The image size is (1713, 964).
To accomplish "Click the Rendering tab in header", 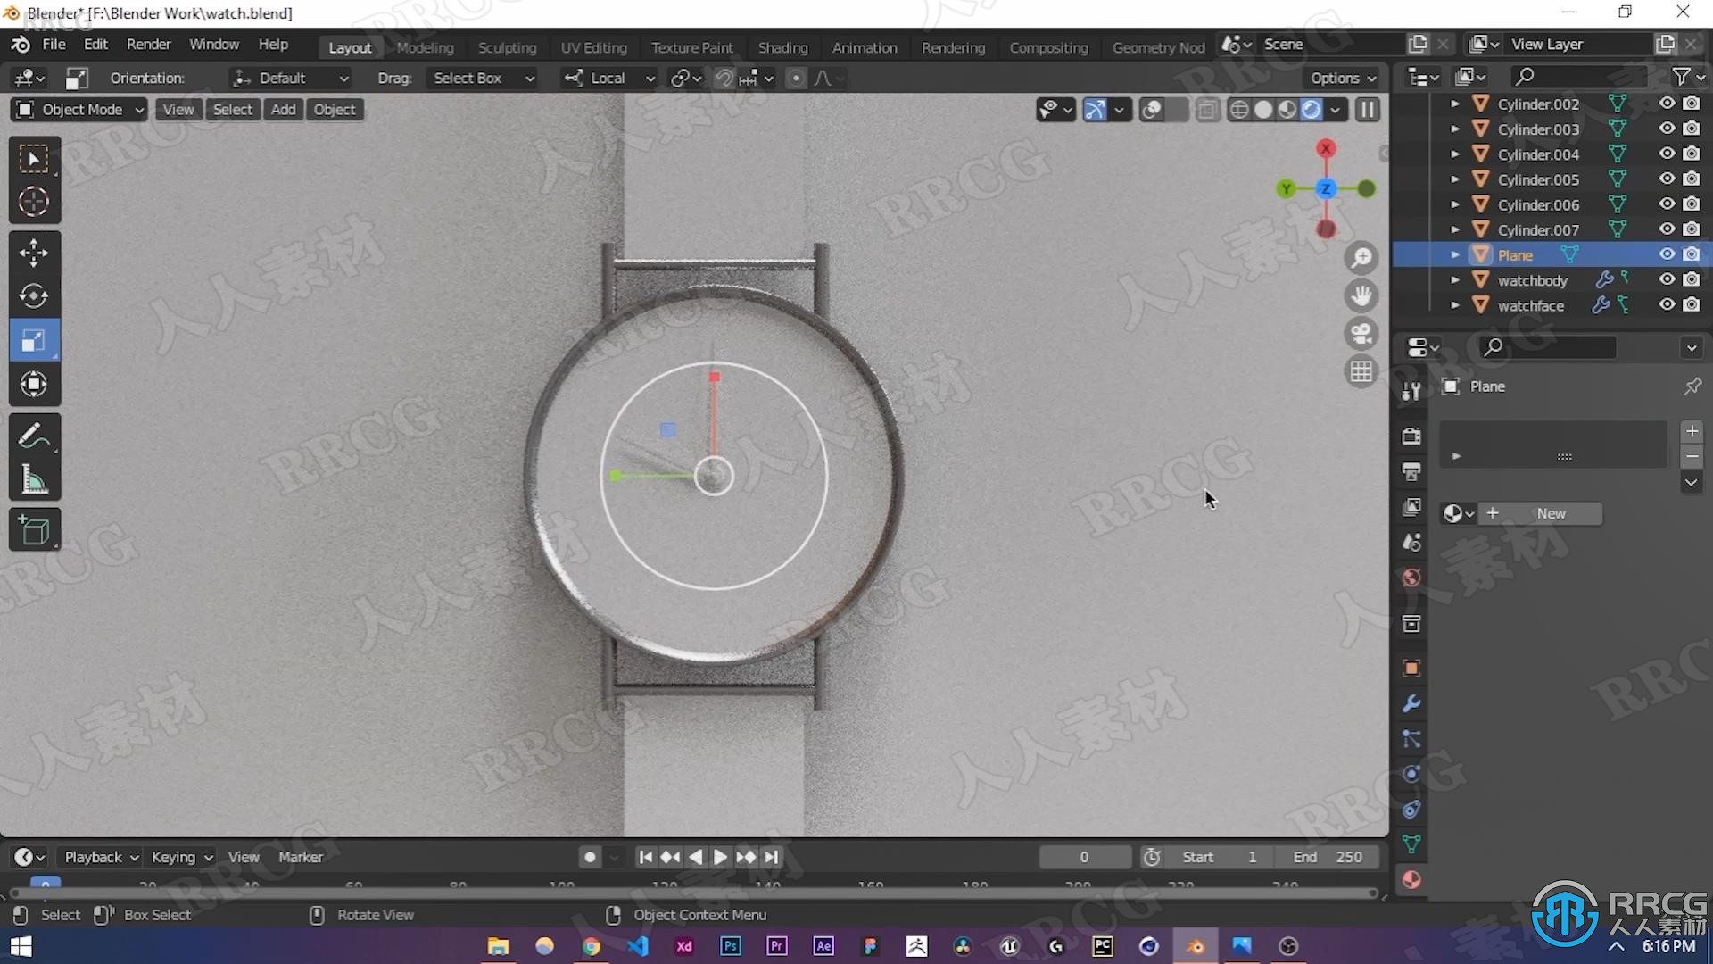I will point(953,46).
